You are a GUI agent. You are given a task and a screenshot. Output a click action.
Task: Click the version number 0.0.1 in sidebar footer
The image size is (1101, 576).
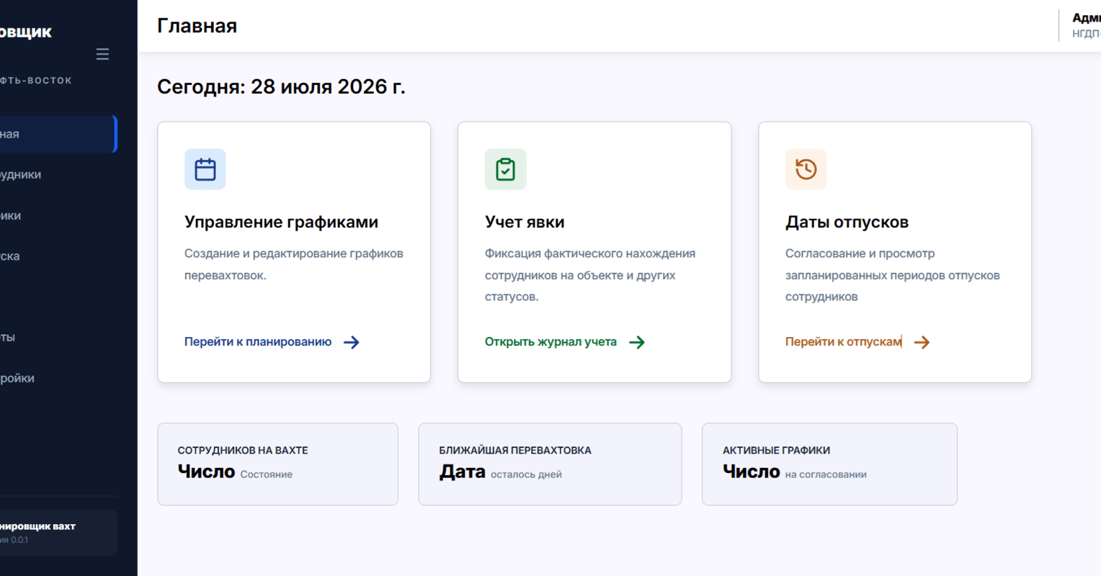[x=19, y=540]
